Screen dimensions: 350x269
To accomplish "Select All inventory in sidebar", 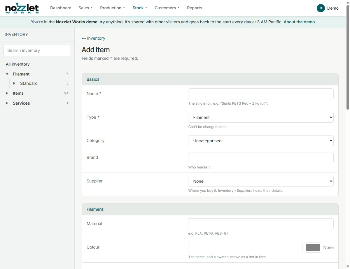I will coord(18,64).
